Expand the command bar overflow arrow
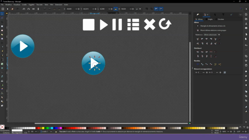 coord(246,122)
